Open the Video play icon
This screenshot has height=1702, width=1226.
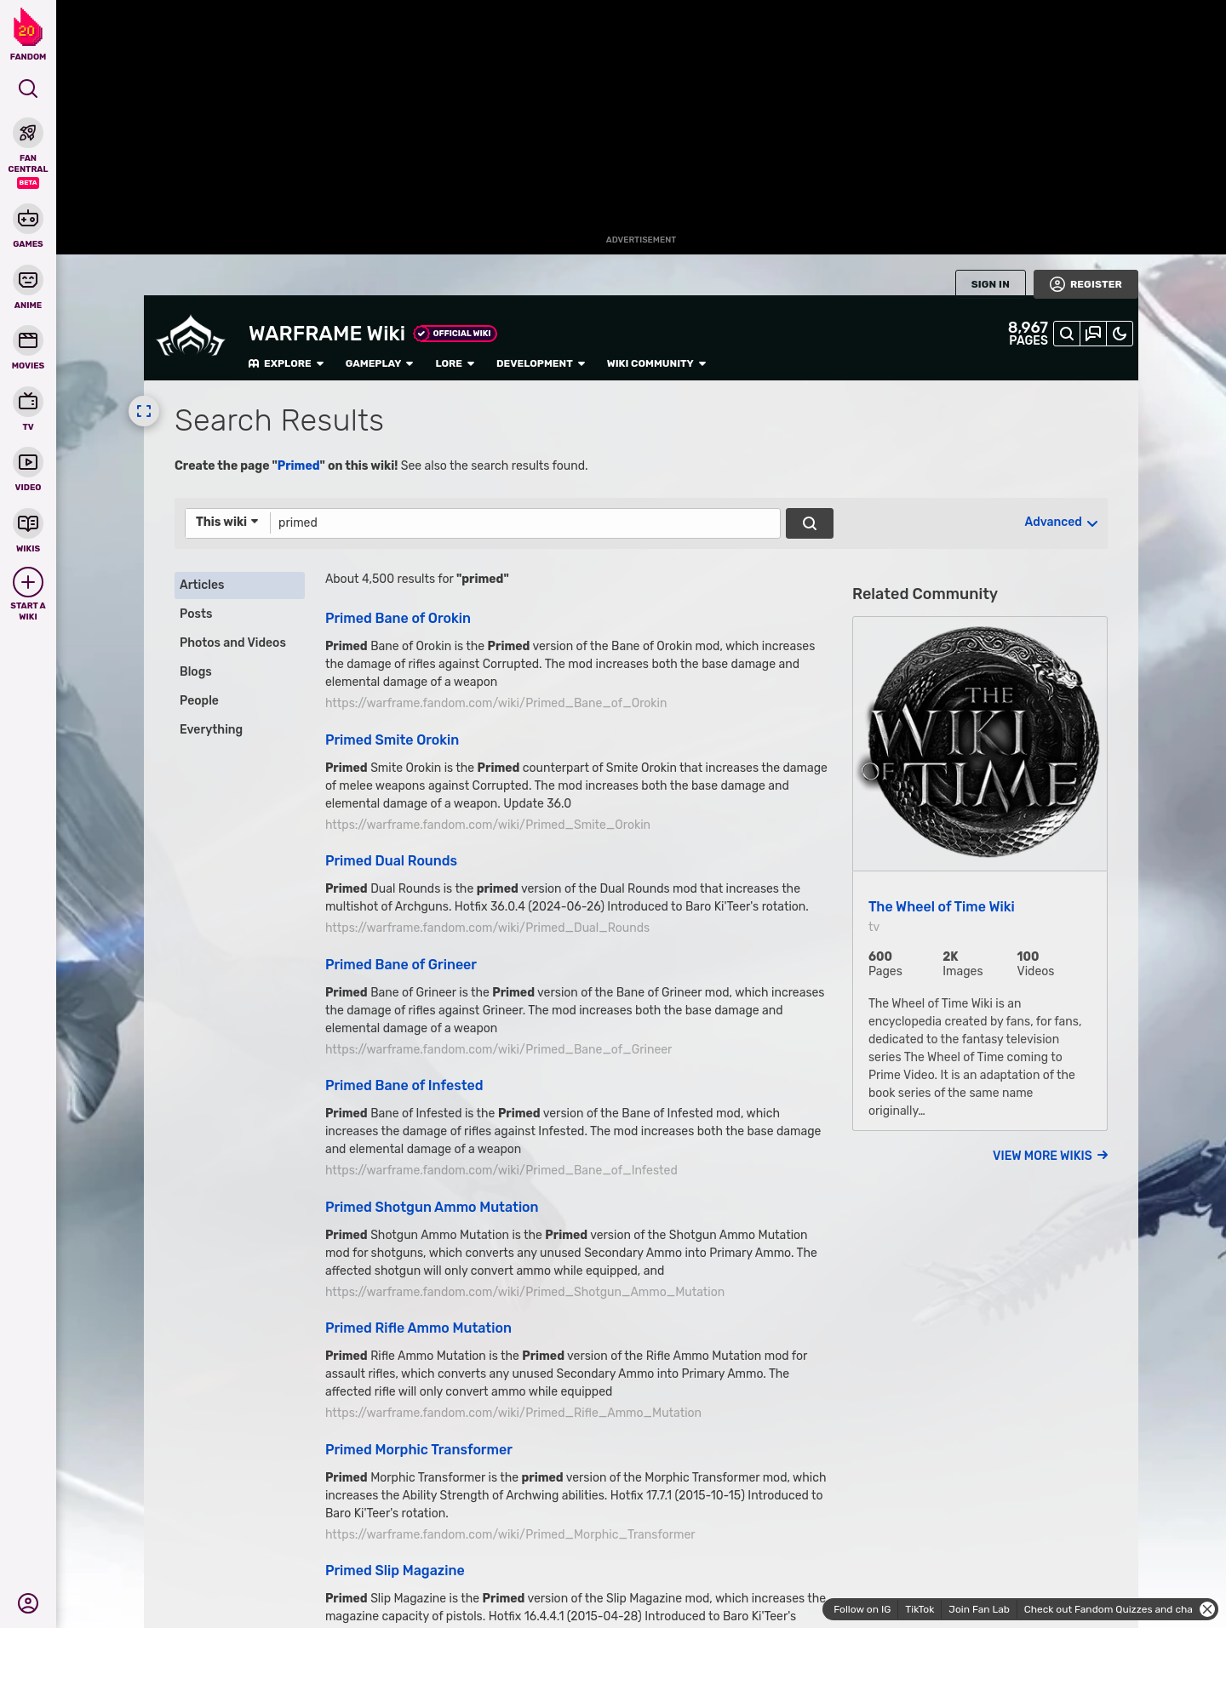click(28, 462)
